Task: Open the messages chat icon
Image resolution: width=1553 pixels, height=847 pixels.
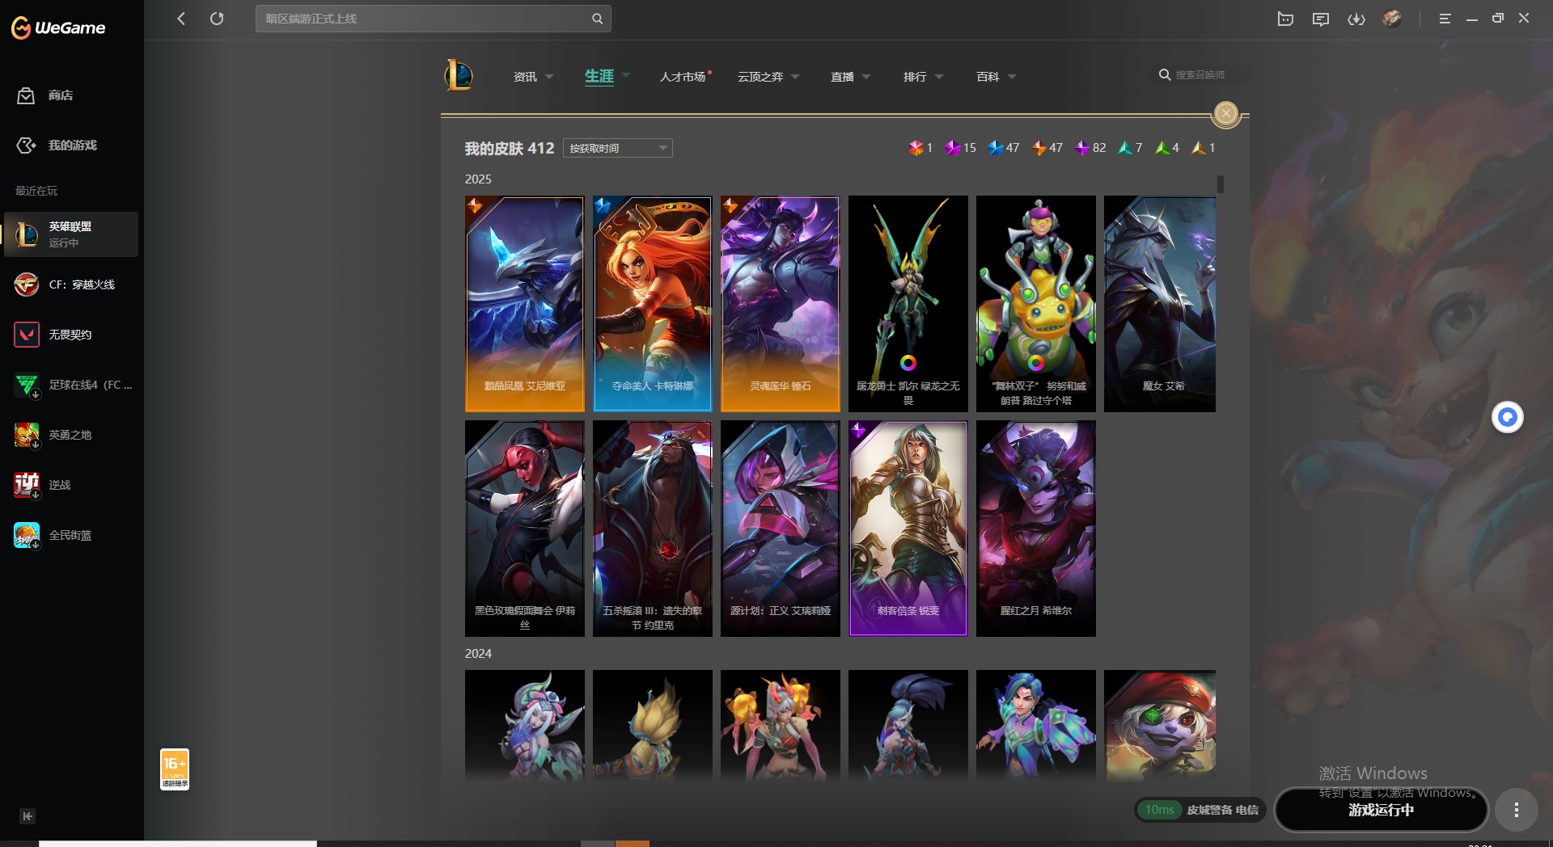Action: click(x=1321, y=19)
